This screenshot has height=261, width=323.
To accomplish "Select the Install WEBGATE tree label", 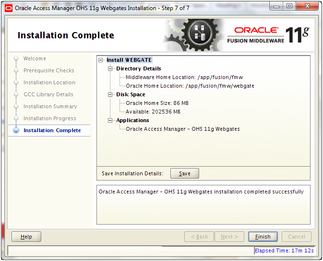I will pos(129,60).
